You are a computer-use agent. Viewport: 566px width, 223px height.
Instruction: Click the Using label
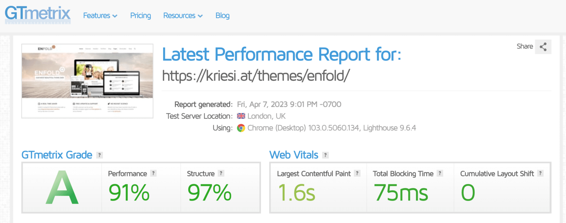pos(223,128)
